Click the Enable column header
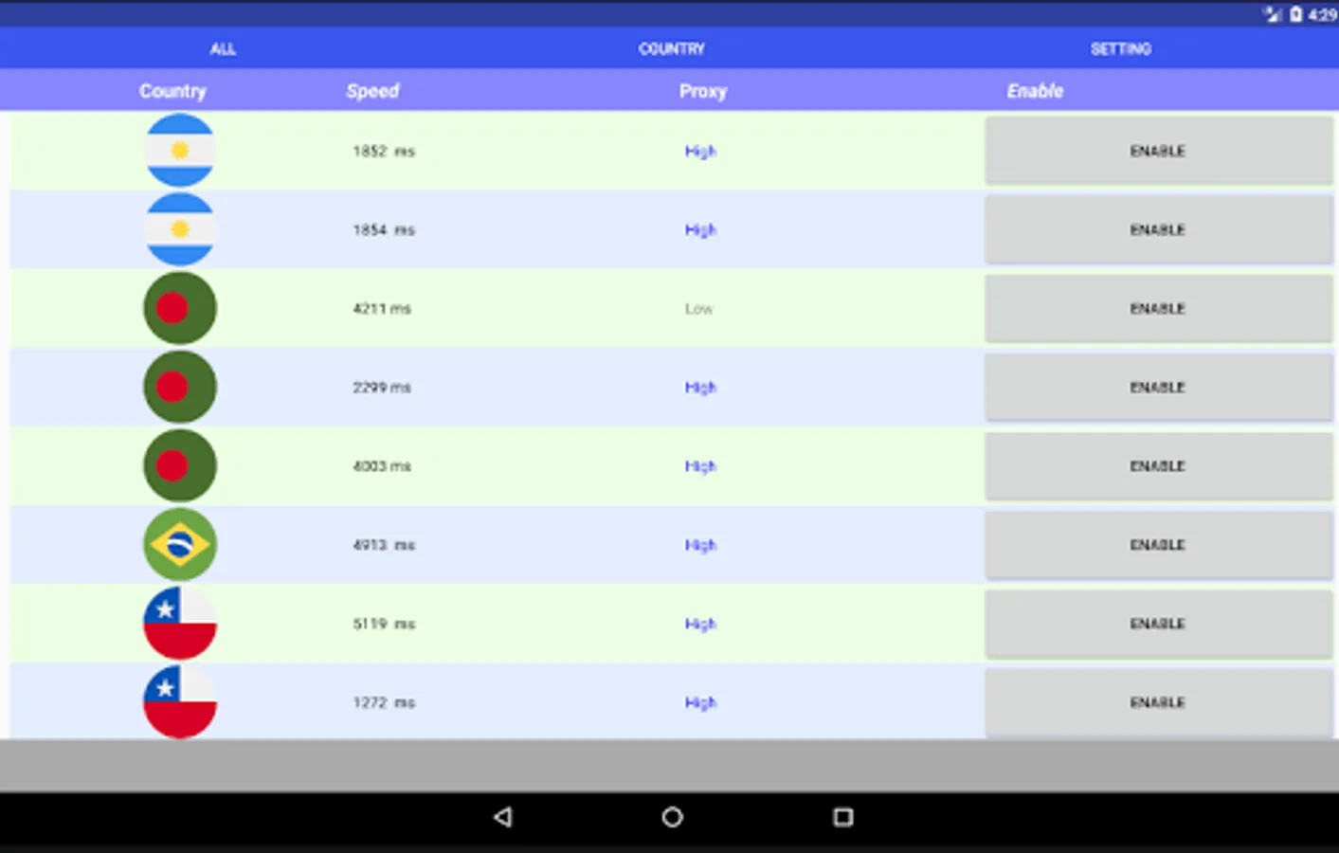 pos(1035,91)
